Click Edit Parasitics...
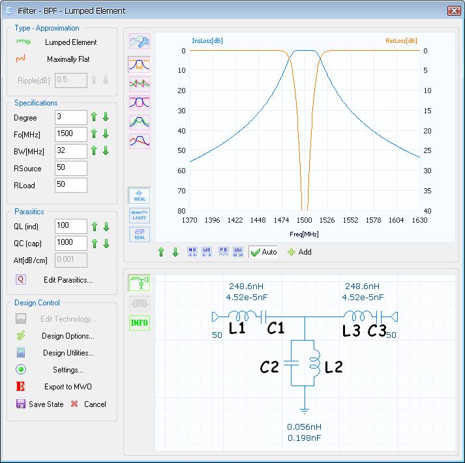Screen dimensions: 465x463 coord(68,280)
